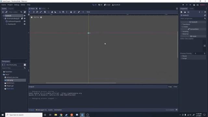This screenshot has width=208, height=117.
Task: Go to previous object in Inspector history
Action: pos(199,12)
